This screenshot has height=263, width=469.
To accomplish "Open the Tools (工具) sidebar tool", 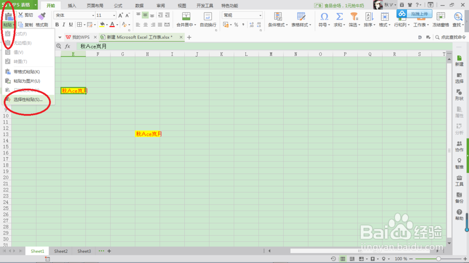I will 459,181.
